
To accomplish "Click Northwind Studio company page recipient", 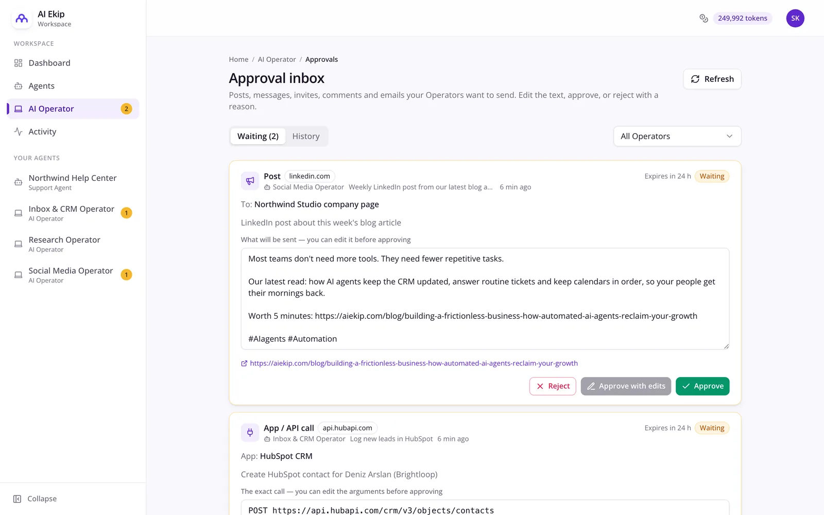I will click(317, 204).
